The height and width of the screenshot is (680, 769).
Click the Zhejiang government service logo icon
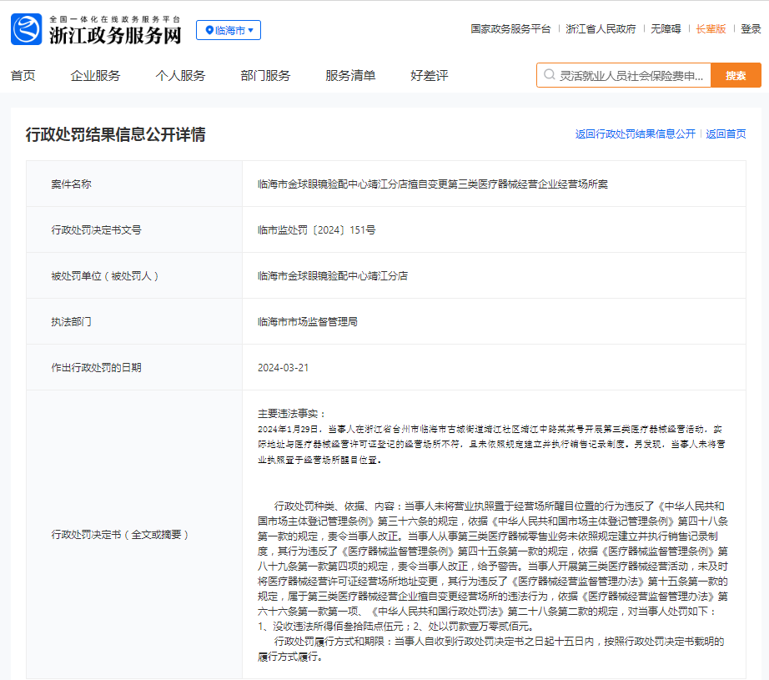[27, 29]
